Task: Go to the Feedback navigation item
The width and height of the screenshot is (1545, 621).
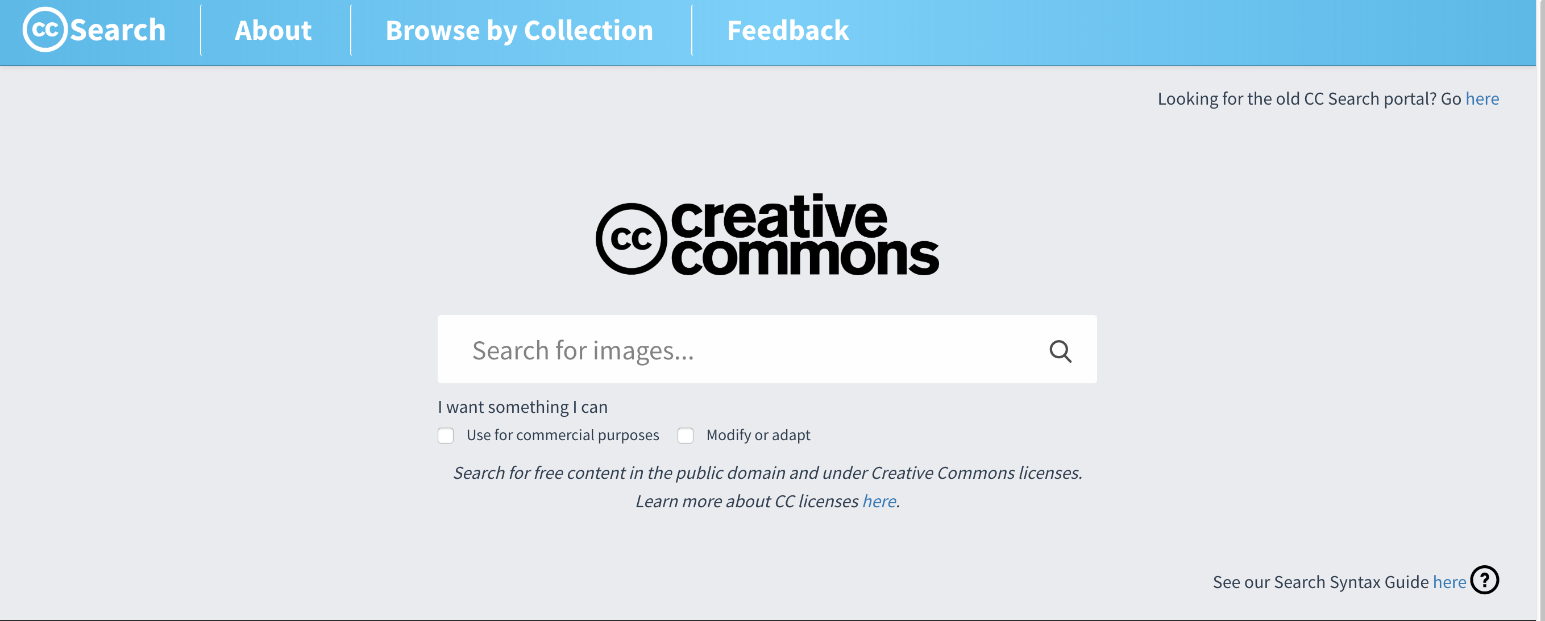Action: (x=787, y=31)
